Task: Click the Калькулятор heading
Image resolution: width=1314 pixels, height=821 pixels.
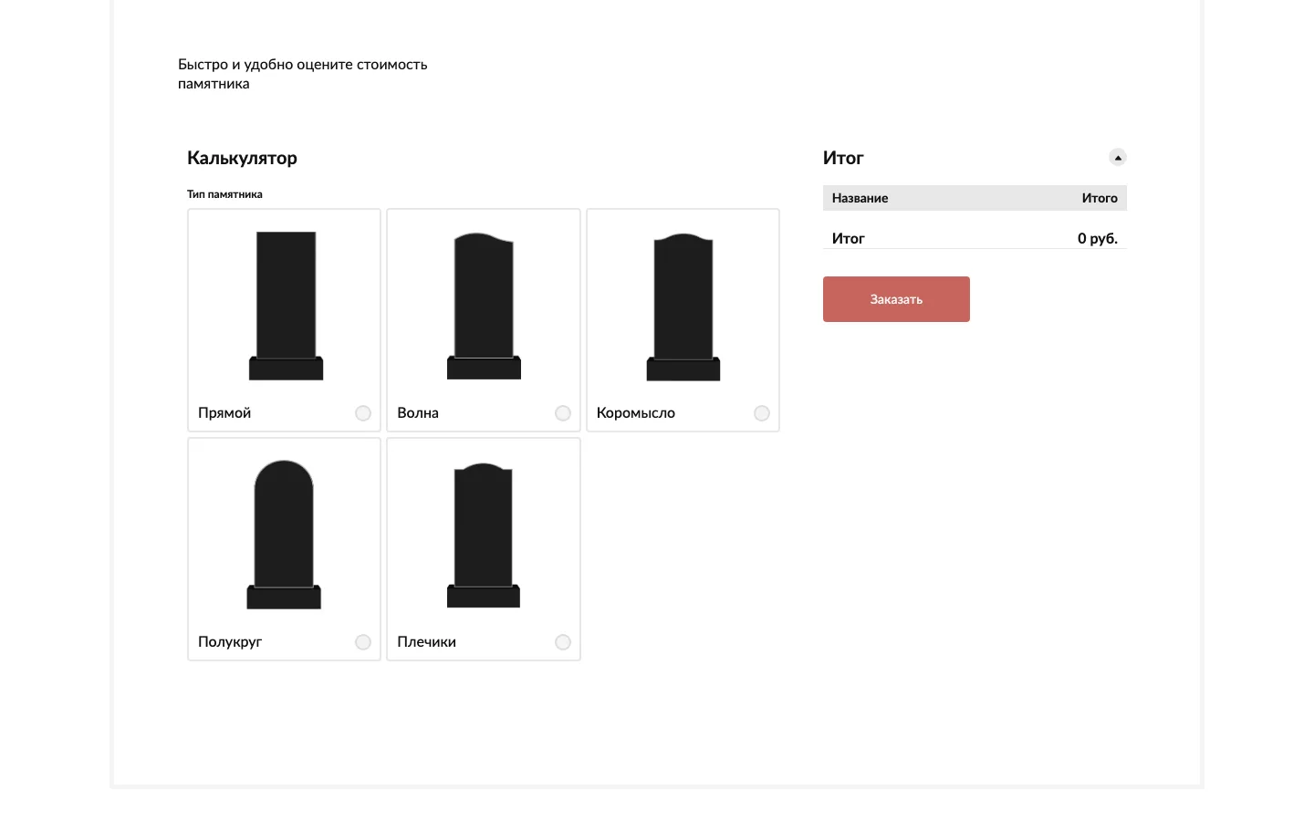Action: pos(242,158)
